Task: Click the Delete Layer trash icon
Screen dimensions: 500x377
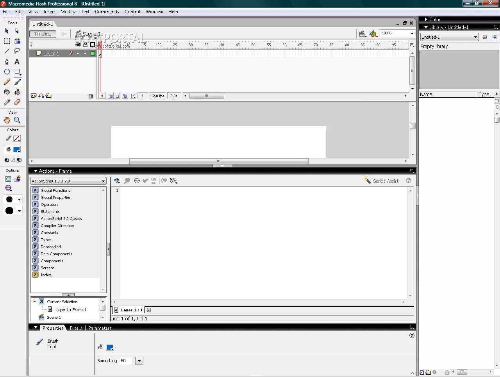Action: pyautogui.click(x=91, y=96)
